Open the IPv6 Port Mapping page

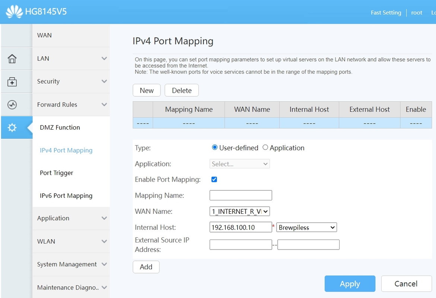pos(66,196)
